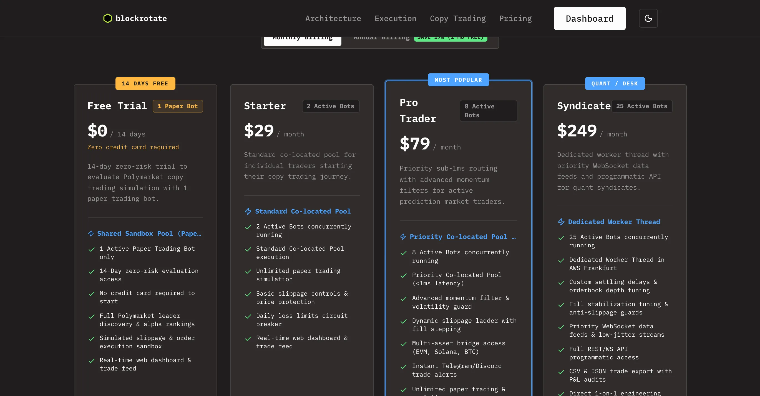Click checkmark next to Unlimited paper trading simulation
This screenshot has height=396, width=760.
tap(248, 271)
